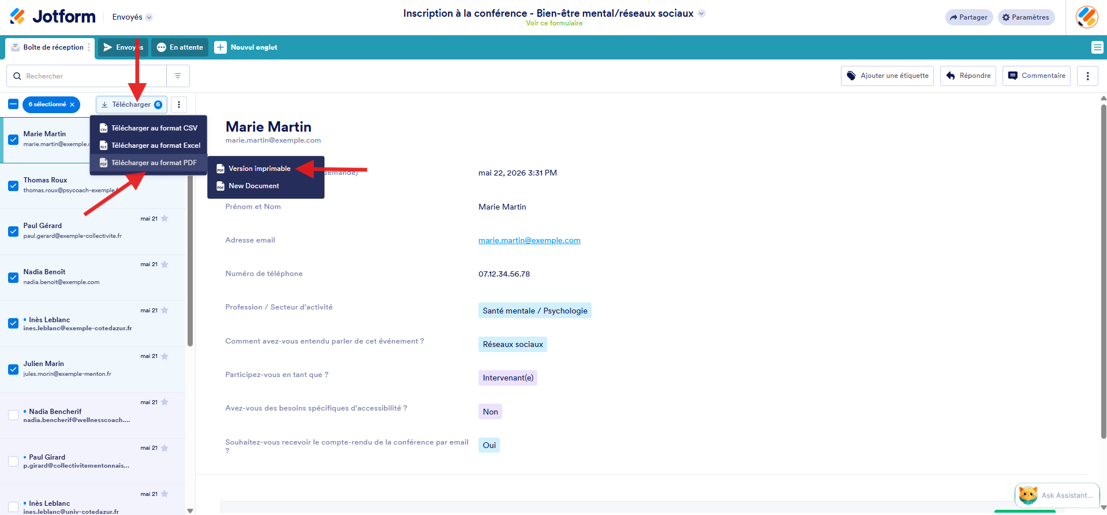
Task: Open the right-side hamburger menu icon
Action: click(x=1097, y=47)
